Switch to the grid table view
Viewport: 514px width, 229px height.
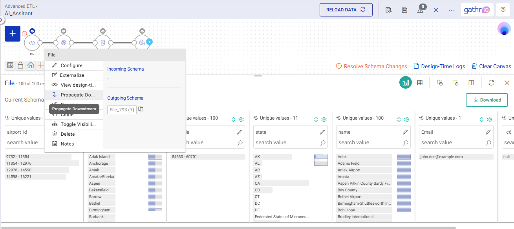click(x=420, y=83)
